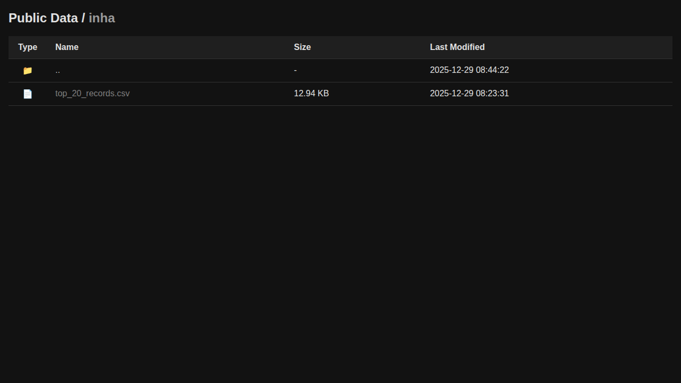Click empty page area below the file list
Image resolution: width=681 pixels, height=383 pixels.
point(340,239)
